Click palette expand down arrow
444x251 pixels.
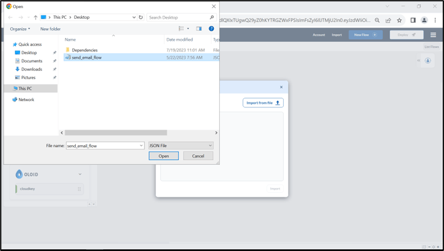coord(94,204)
